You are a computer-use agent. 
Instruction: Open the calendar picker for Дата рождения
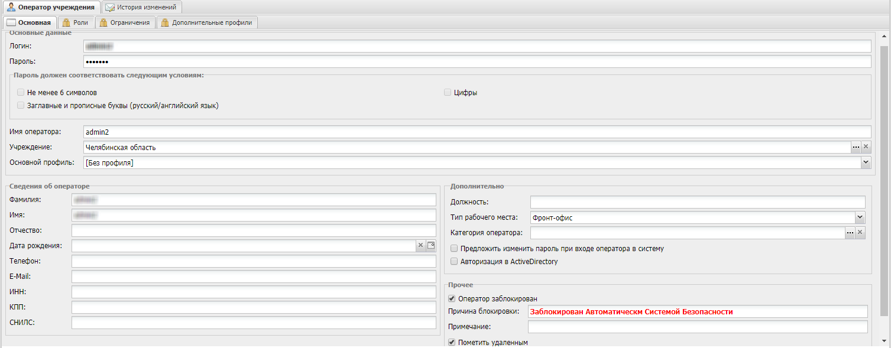(x=431, y=246)
